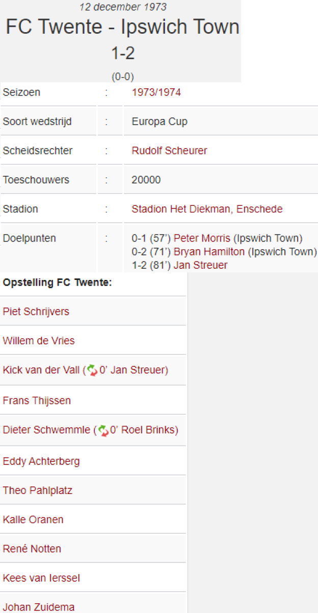
Task: Select Bryan Hamilton goalscorer link
Action: 209,252
